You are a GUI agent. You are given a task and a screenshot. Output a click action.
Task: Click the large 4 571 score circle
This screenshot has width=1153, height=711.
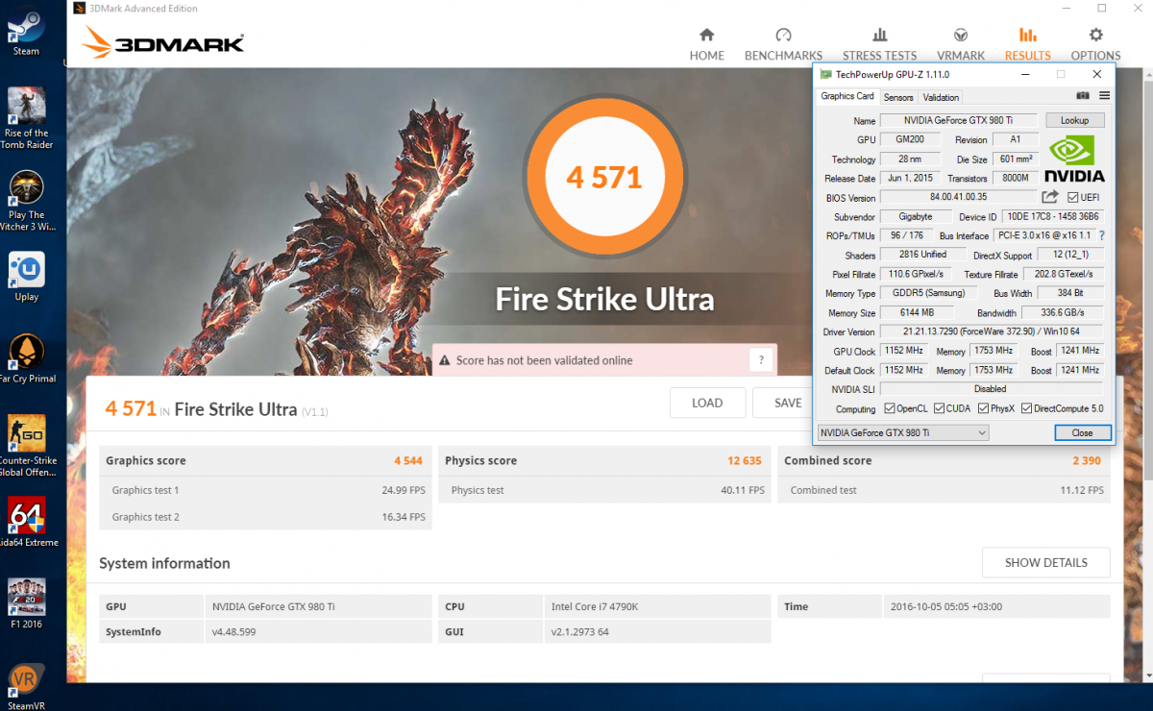[603, 178]
